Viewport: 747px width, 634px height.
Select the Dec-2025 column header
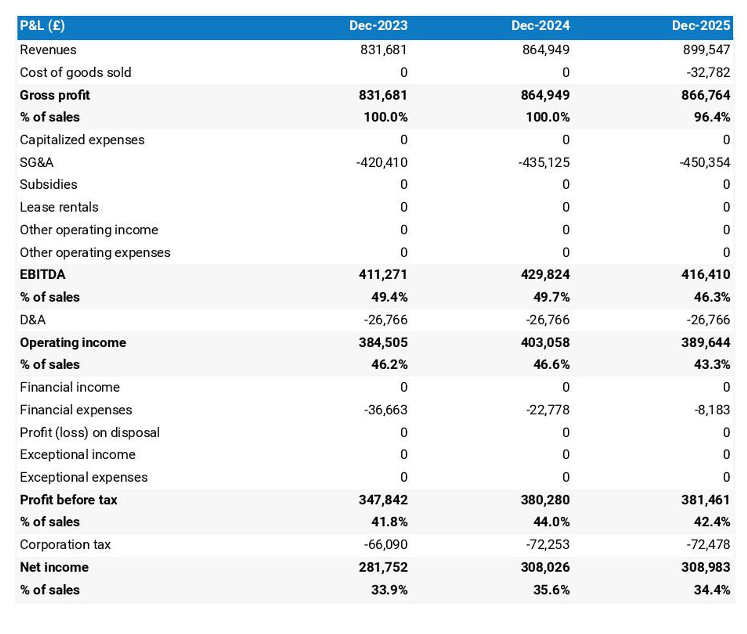(701, 26)
